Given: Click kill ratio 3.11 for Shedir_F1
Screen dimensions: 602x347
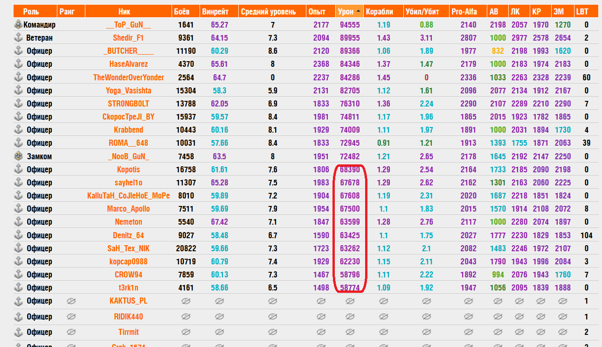Looking at the screenshot, I should tap(426, 38).
